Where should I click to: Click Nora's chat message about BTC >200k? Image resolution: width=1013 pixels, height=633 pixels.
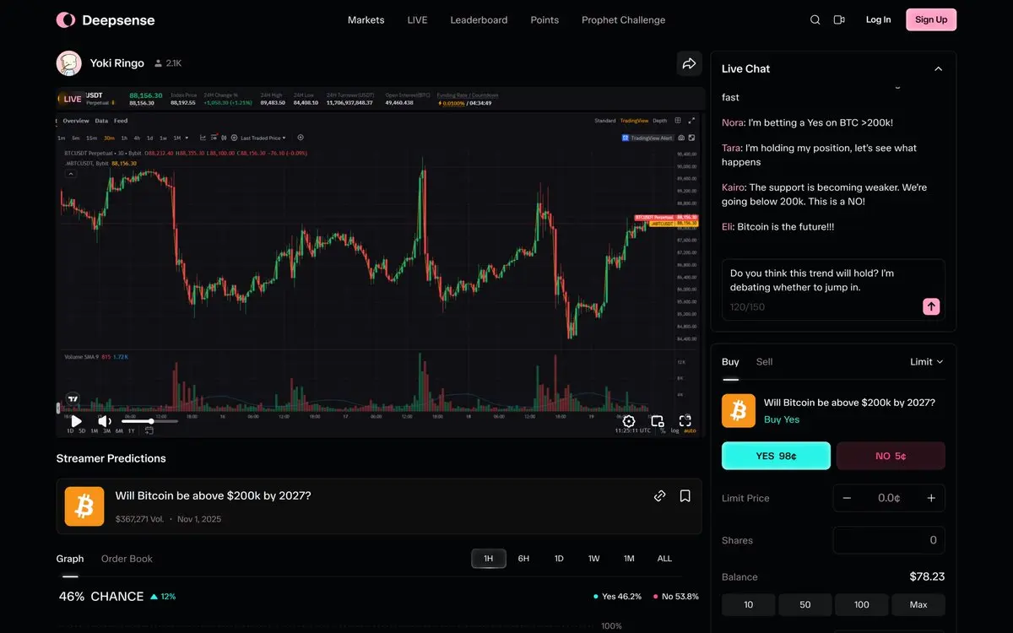(807, 122)
